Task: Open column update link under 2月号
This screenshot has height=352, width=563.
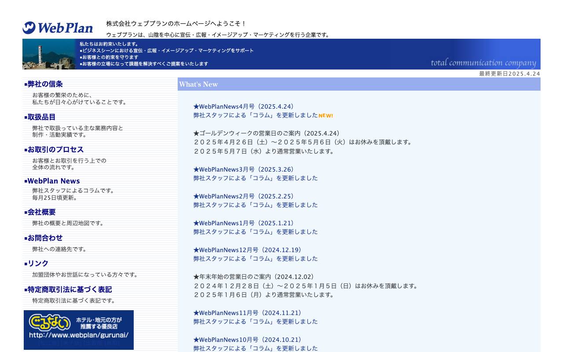Action: (256, 205)
